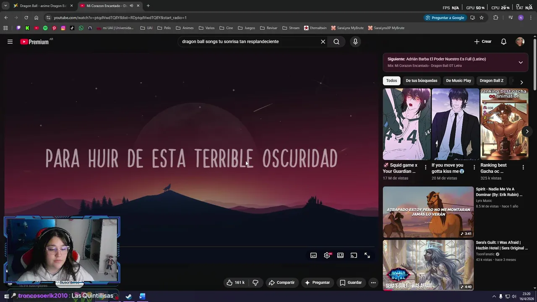Toggle subtitles on the video player
Viewport: 537px width, 302px height.
coord(313,255)
